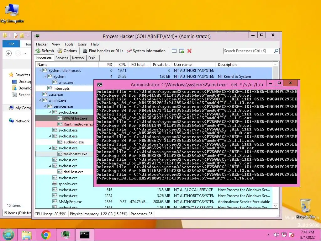Switch to the Network tab
The width and height of the screenshot is (321, 241).
[x=78, y=58]
